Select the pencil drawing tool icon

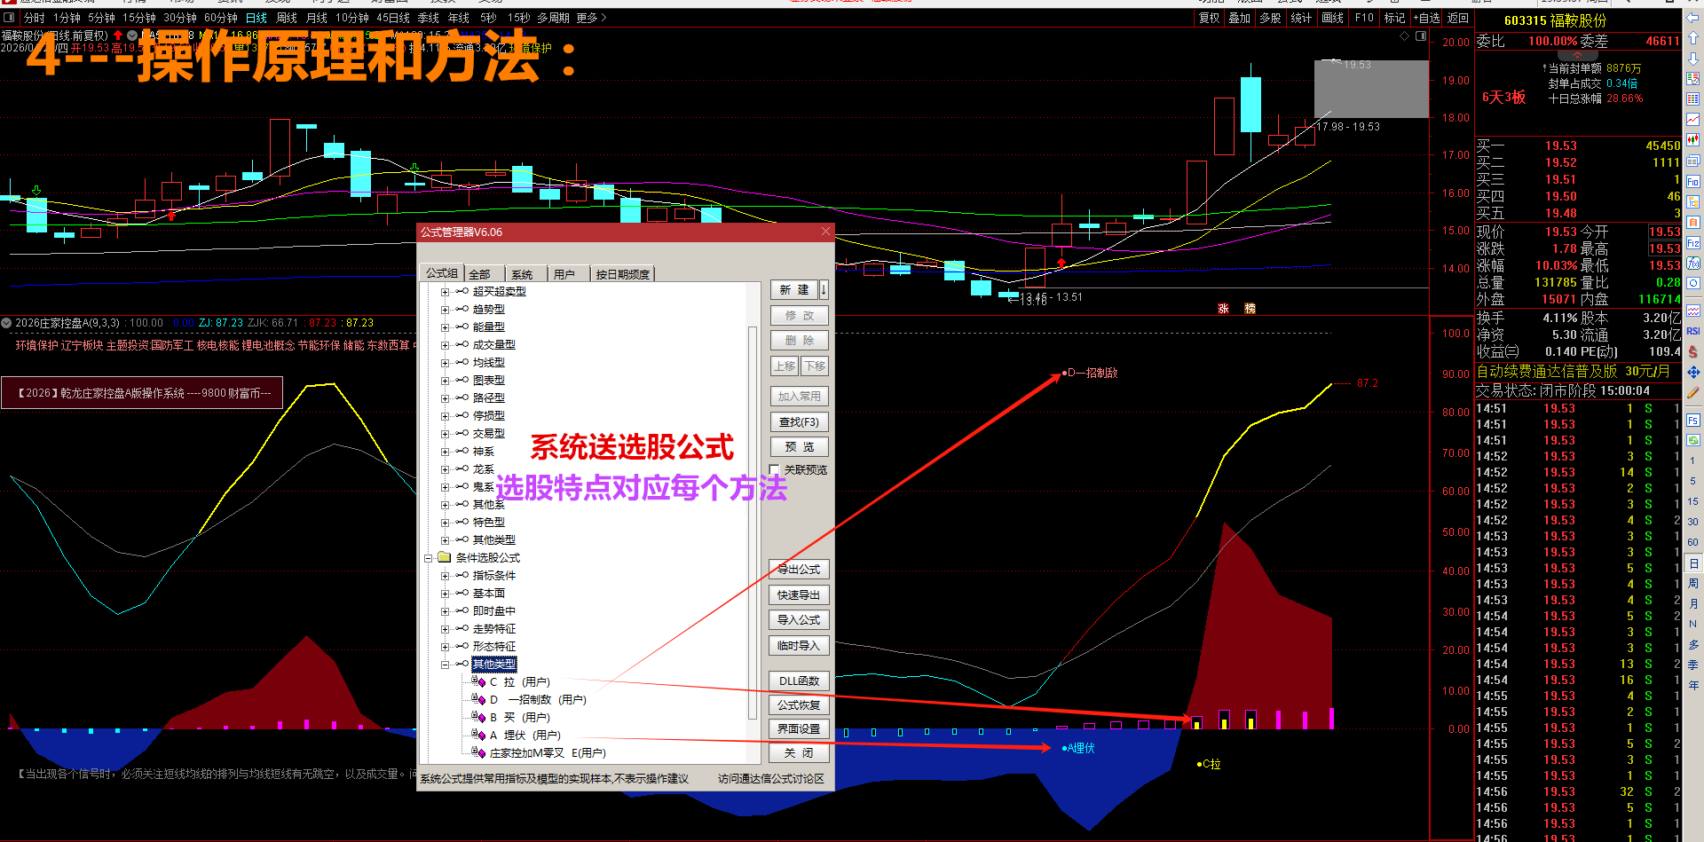[1693, 392]
